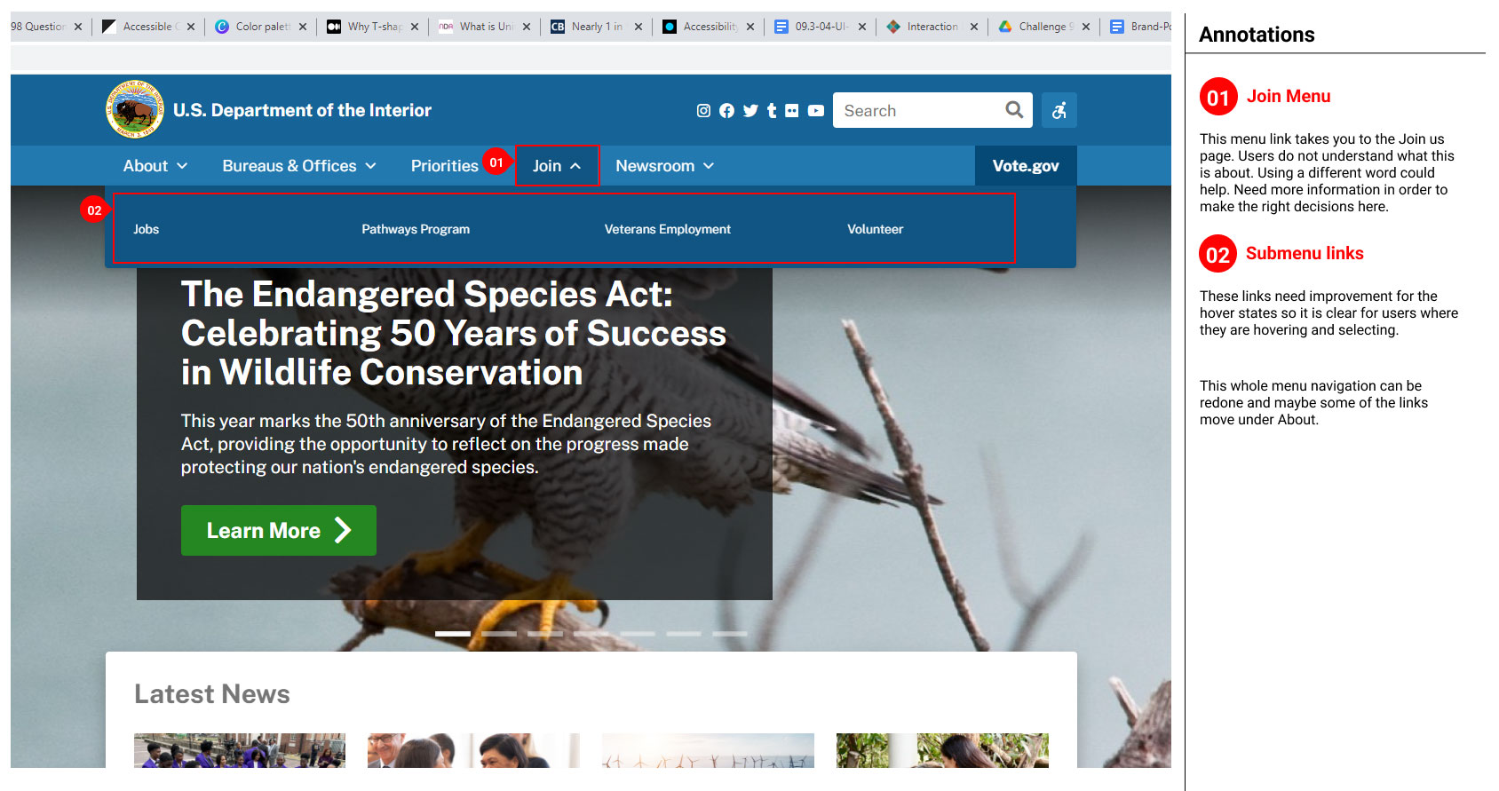Switch to the 'Nearly 1 in' browser tab
Image resolution: width=1499 pixels, height=791 pixels.
pos(595,27)
